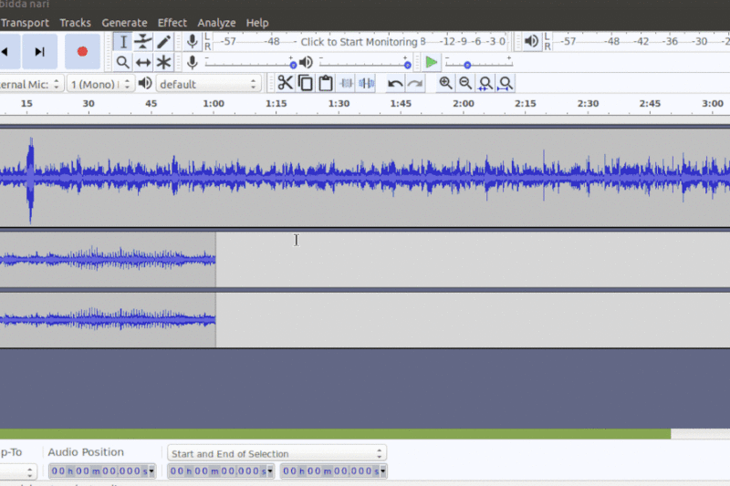Select the Draw (pencil) tool
Viewport: 730px width, 486px height.
pyautogui.click(x=163, y=42)
